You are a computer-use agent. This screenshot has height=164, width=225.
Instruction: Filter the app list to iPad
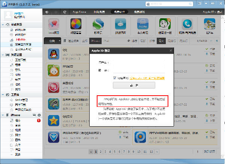[106, 41]
